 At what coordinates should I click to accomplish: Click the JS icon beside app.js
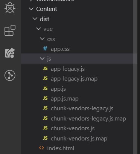[45, 88]
